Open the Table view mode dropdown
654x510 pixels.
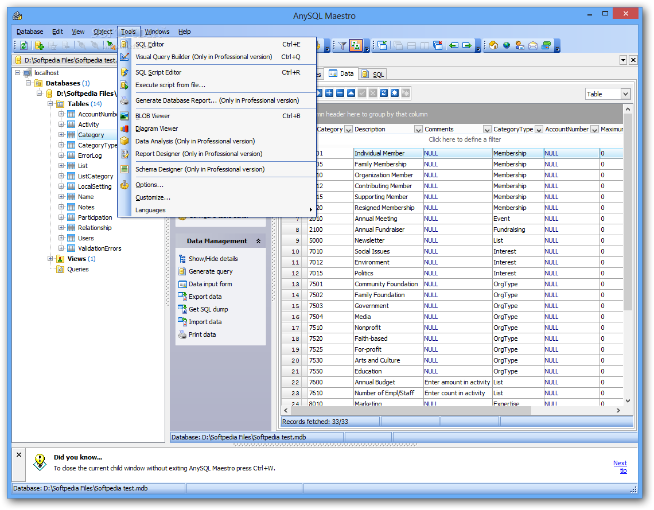(625, 94)
